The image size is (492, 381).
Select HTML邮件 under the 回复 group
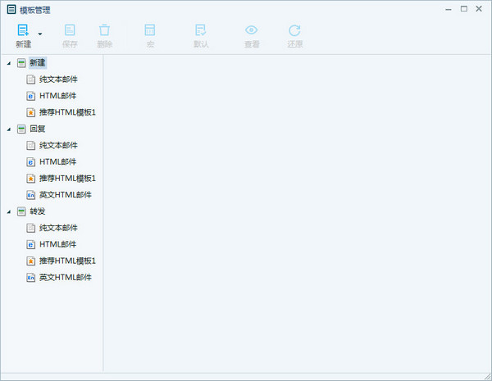(57, 161)
